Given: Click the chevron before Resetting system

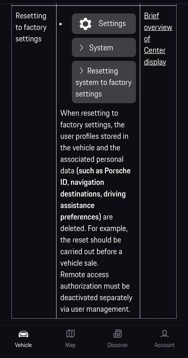Looking at the screenshot, I should (x=81, y=71).
